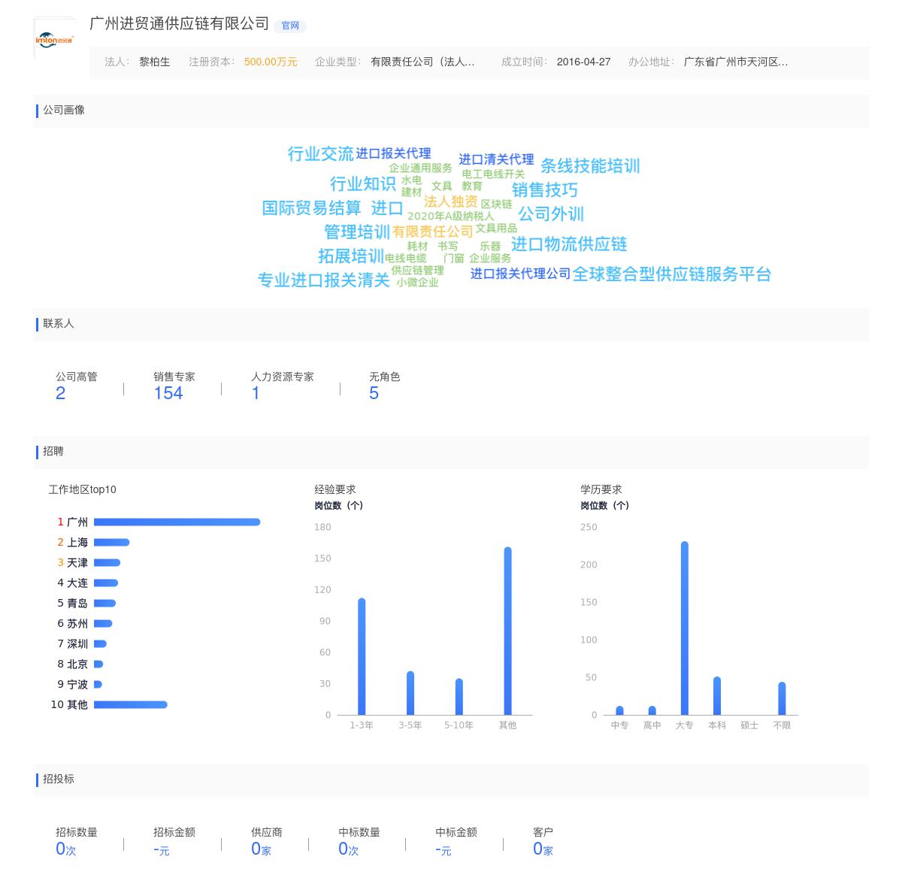Click the 中专 education bar
Screen dimensions: 902x893
(x=619, y=710)
